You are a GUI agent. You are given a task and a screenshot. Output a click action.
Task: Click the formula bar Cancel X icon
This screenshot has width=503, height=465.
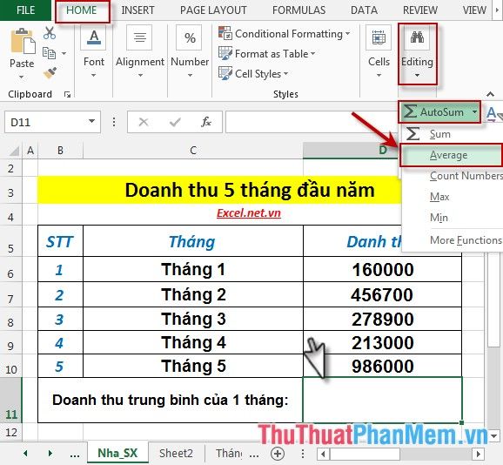[x=144, y=122]
